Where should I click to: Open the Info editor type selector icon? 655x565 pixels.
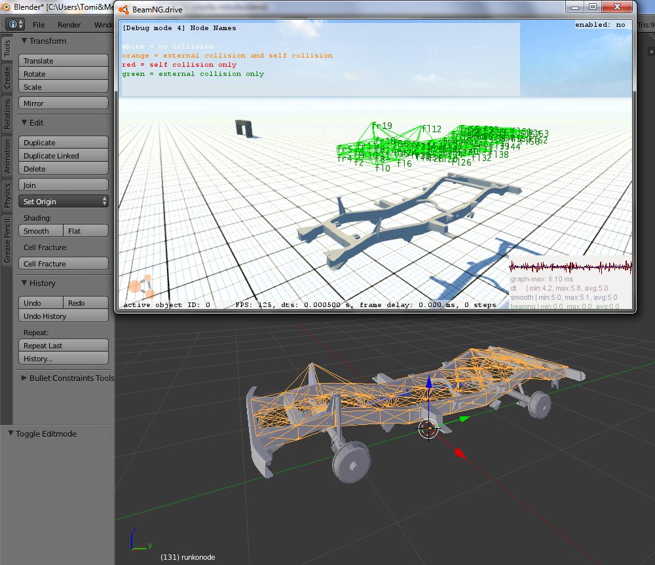pyautogui.click(x=16, y=24)
